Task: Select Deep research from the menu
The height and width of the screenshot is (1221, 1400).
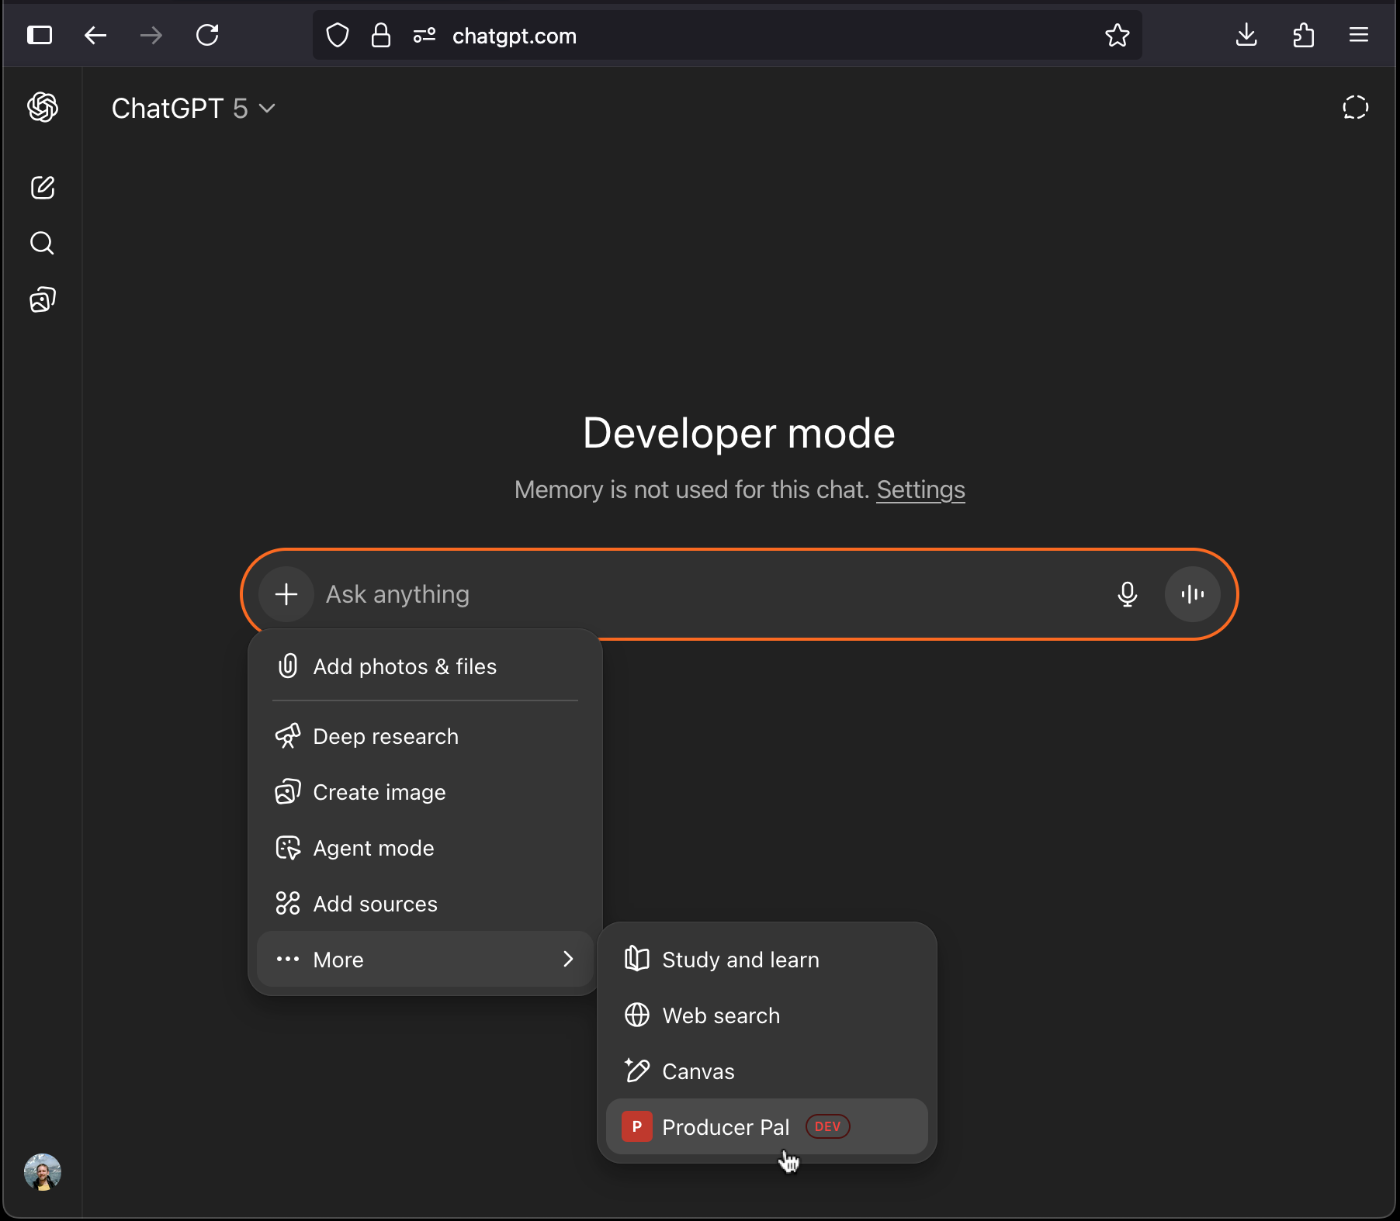Action: pos(385,736)
